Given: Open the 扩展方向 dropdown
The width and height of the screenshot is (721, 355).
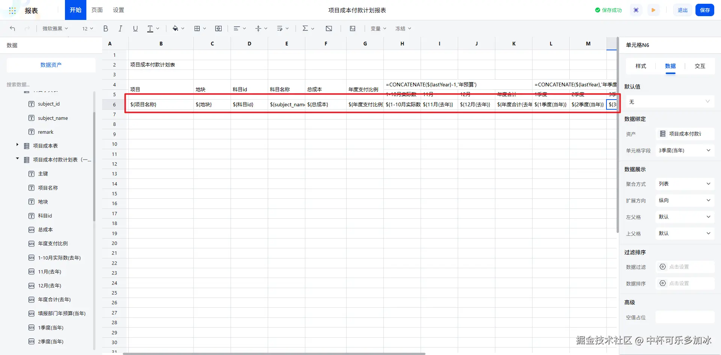Looking at the screenshot, I should [x=685, y=200].
